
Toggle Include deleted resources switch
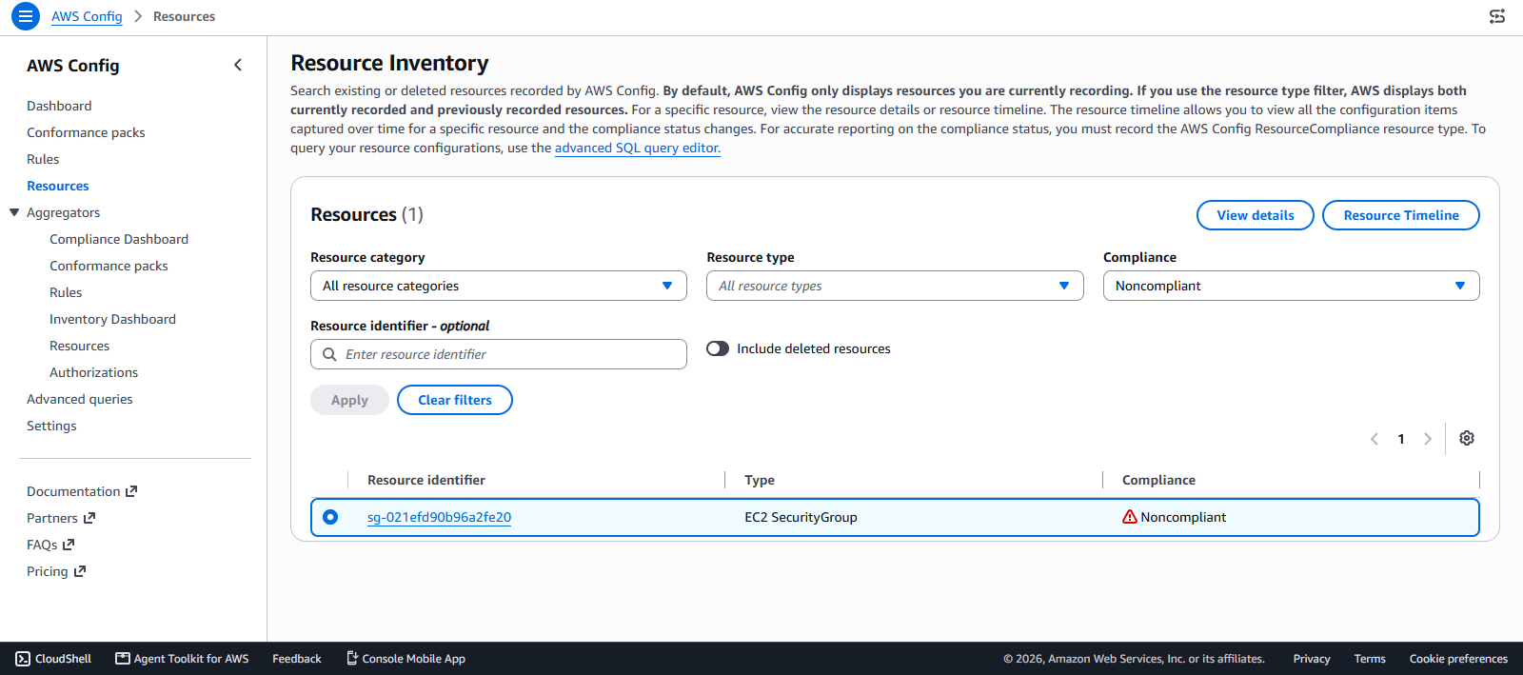[x=718, y=348]
